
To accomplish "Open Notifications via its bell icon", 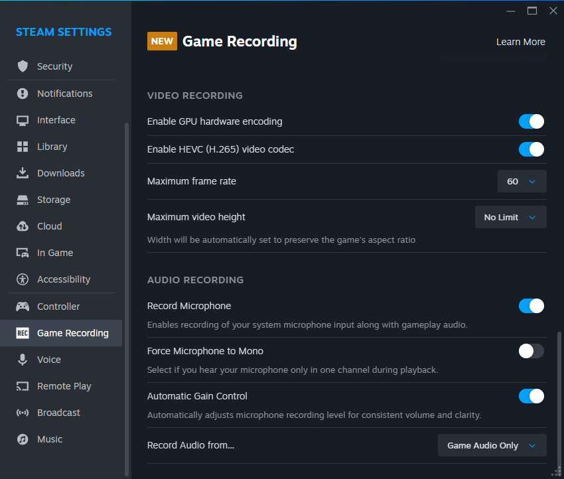I will click(23, 94).
